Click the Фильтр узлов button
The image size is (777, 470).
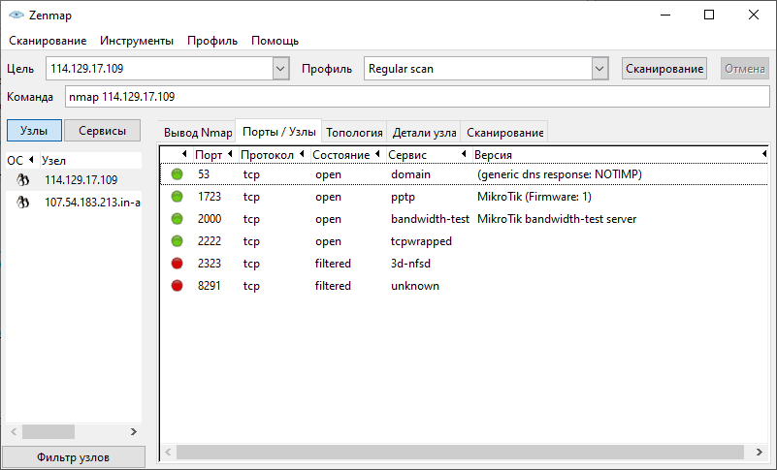[x=74, y=457]
